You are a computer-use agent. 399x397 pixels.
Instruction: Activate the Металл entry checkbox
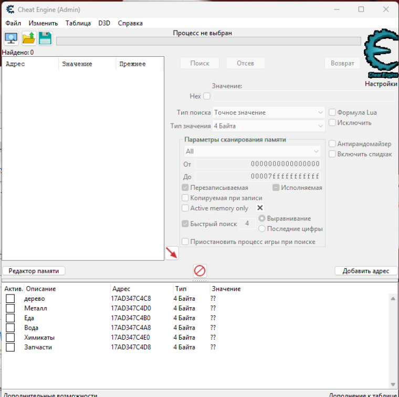pyautogui.click(x=10, y=308)
